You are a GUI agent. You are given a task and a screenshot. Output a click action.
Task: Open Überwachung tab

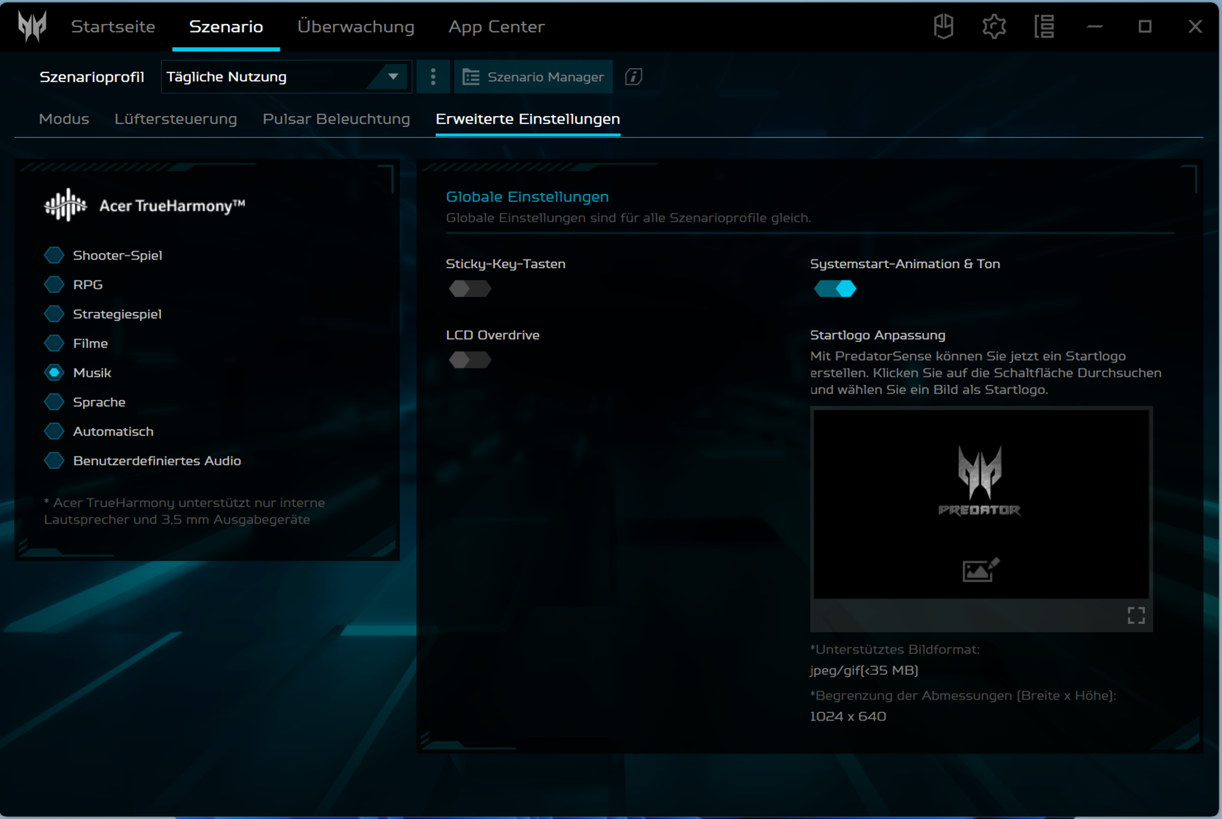coord(355,27)
